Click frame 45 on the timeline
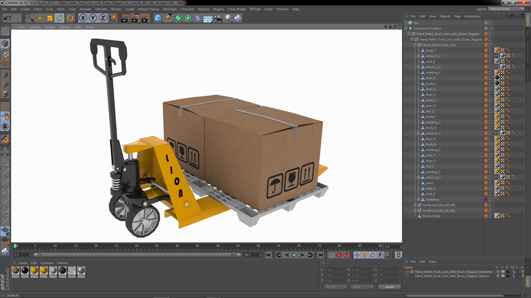Image resolution: width=531 pixels, height=298 pixels. point(197,246)
